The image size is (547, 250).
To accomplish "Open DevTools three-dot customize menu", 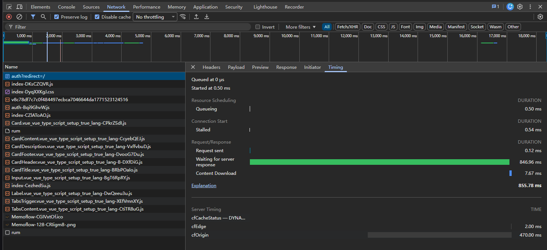I will pos(530,7).
